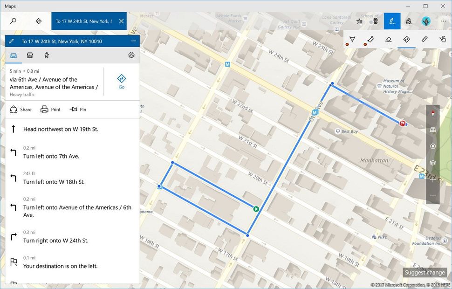The image size is (452, 289).
Task: Open the See More ellipsis menu
Action: pos(443,21)
